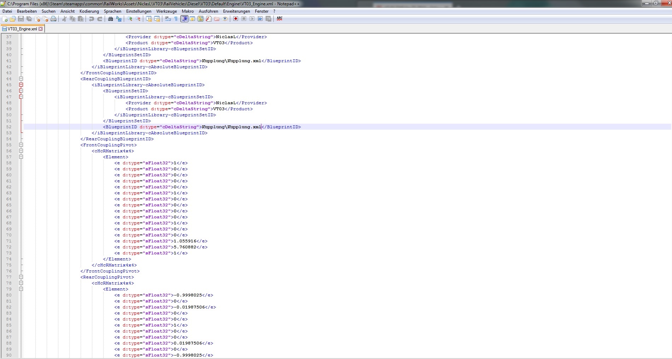Toggle word wrap in the toolbar
672x359 pixels.
(168, 19)
